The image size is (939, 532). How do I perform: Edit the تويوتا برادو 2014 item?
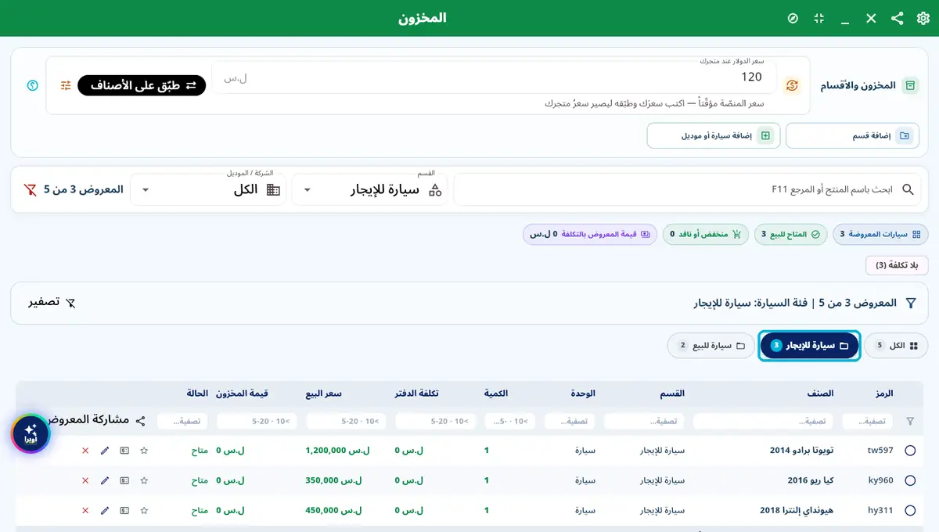coord(105,451)
